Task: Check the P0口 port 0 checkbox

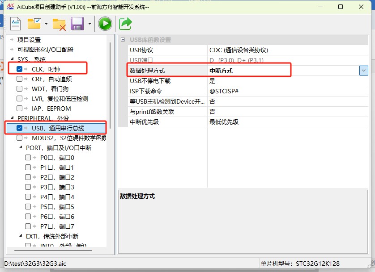Action: [x=28, y=158]
